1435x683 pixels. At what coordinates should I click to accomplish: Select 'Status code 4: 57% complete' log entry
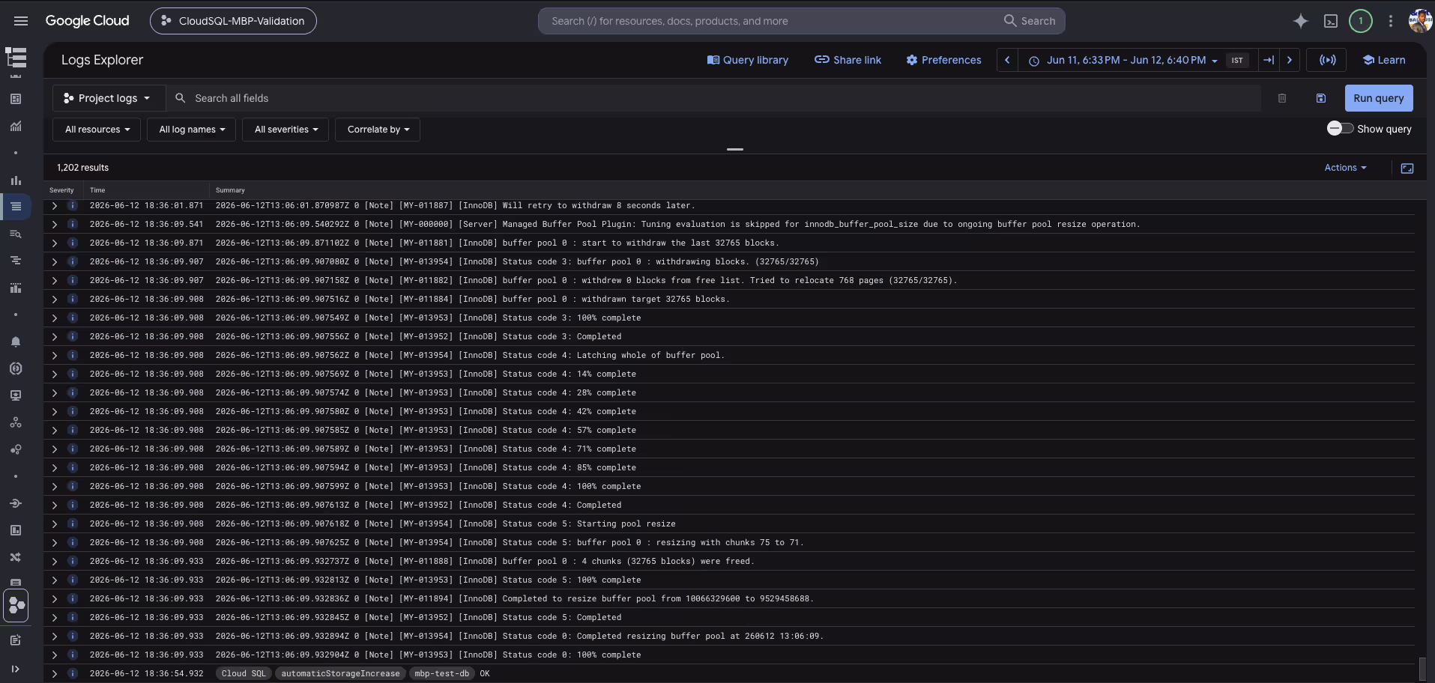click(x=729, y=430)
